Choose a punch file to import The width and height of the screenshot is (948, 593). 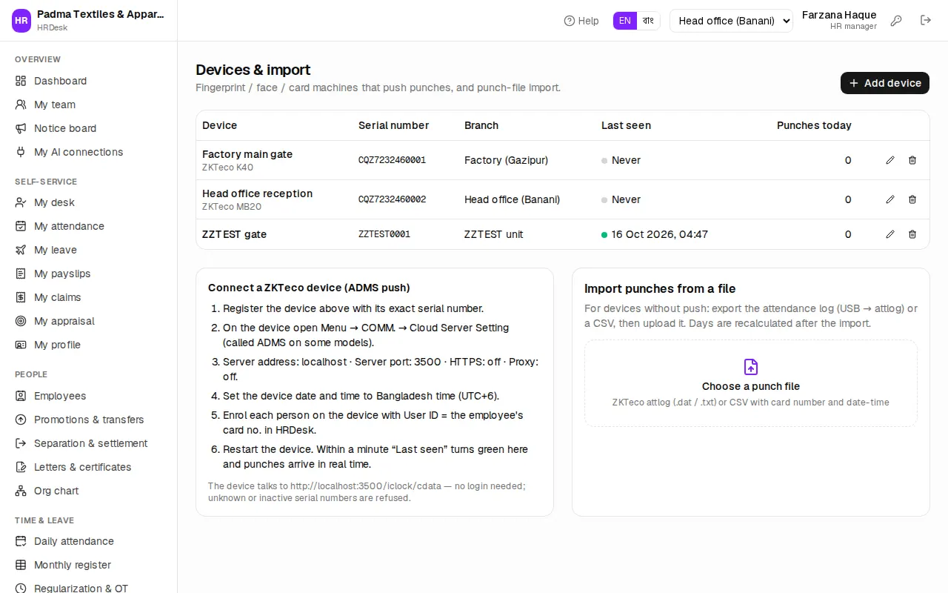[x=751, y=383]
